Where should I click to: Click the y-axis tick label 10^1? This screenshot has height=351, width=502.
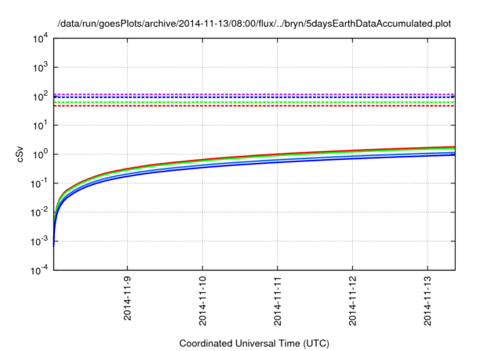[x=38, y=125]
